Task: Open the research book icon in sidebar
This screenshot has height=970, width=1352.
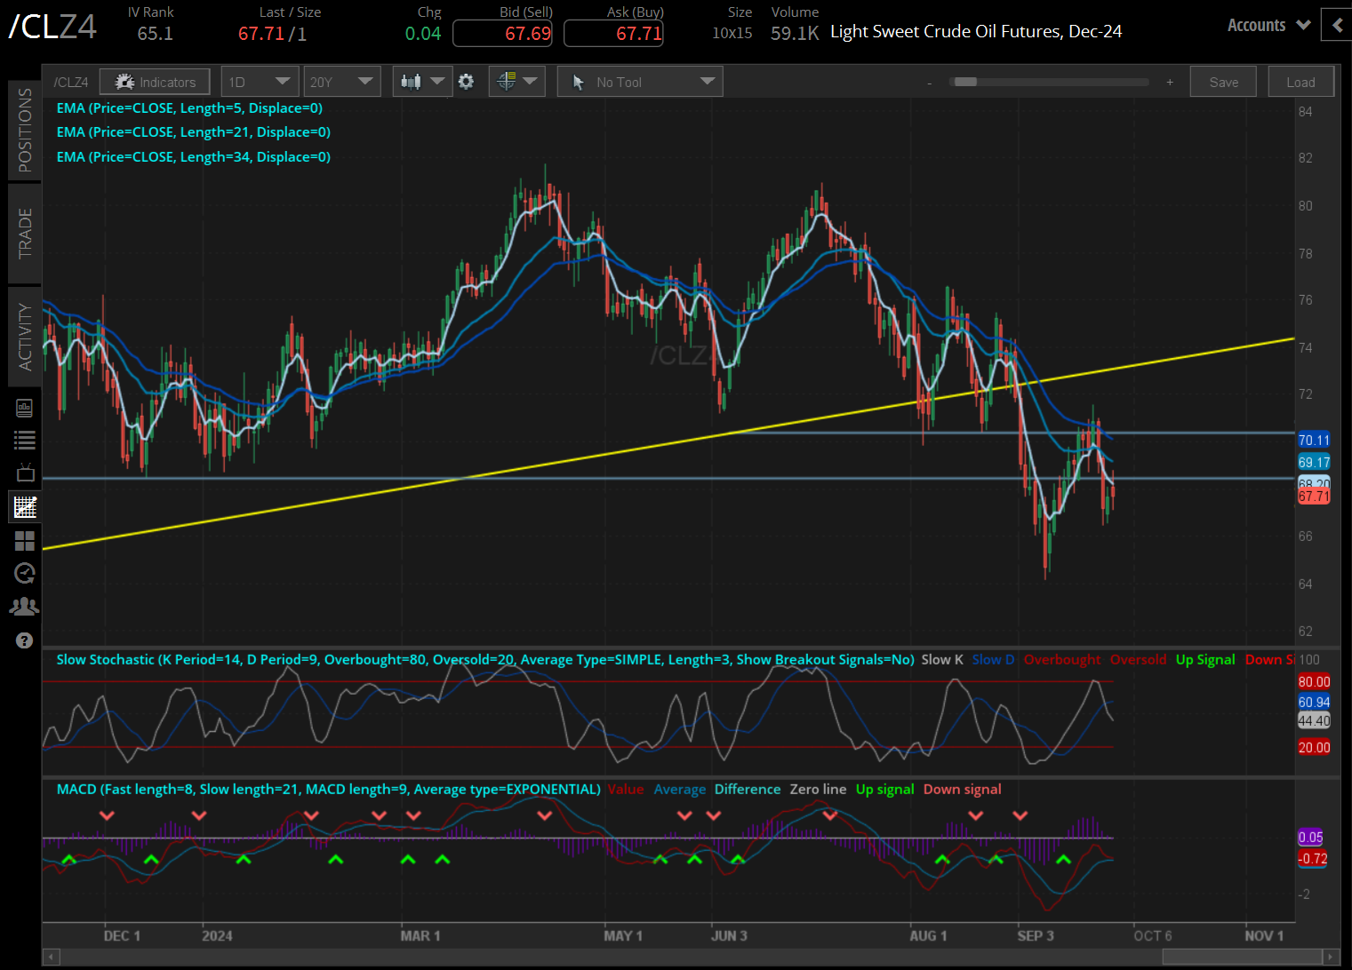Action: pyautogui.click(x=25, y=408)
